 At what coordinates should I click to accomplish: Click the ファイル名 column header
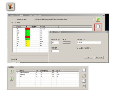coord(49,27)
